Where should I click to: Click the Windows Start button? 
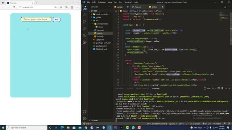coord(3,127)
